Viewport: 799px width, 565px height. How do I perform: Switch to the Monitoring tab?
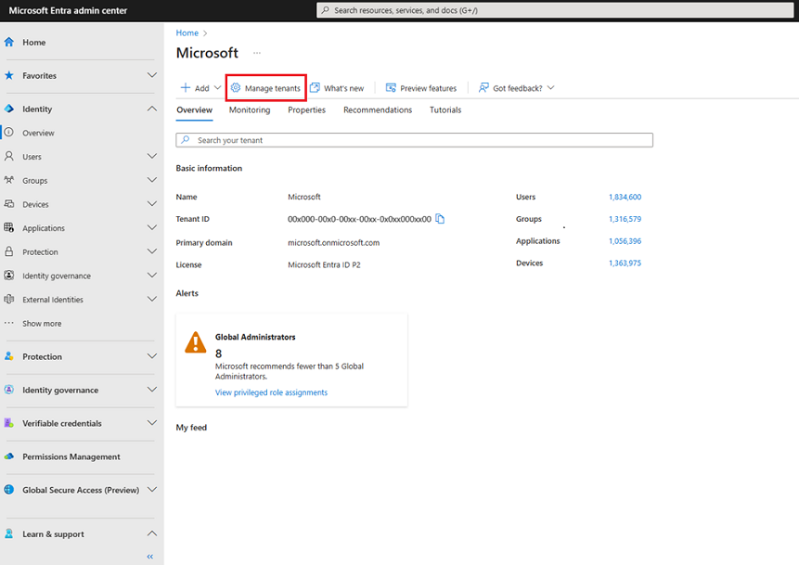[250, 110]
